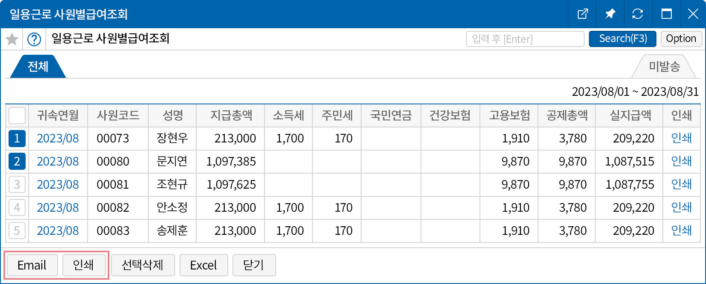Click the Email button at bottom
This screenshot has width=706, height=284.
tap(32, 265)
